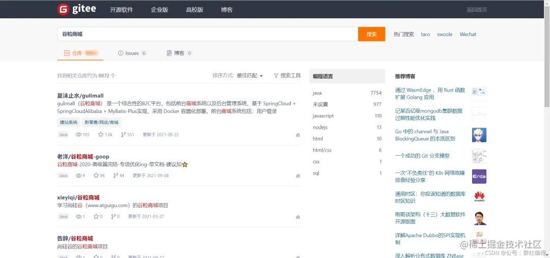Select hot search term swoole

coord(445,35)
